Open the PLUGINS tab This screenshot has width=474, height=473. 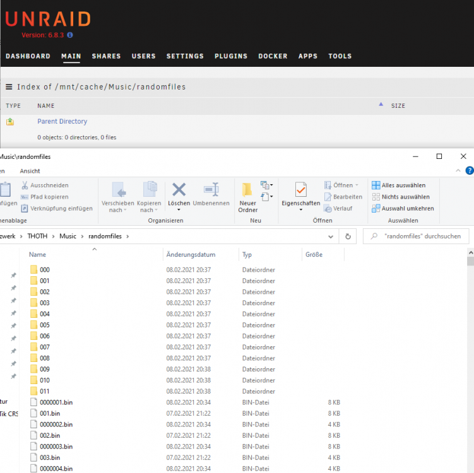[231, 56]
